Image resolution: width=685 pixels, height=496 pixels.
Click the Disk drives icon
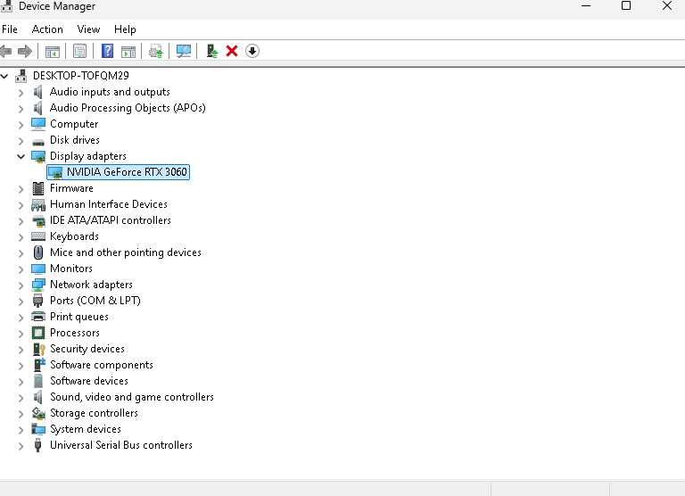(38, 143)
